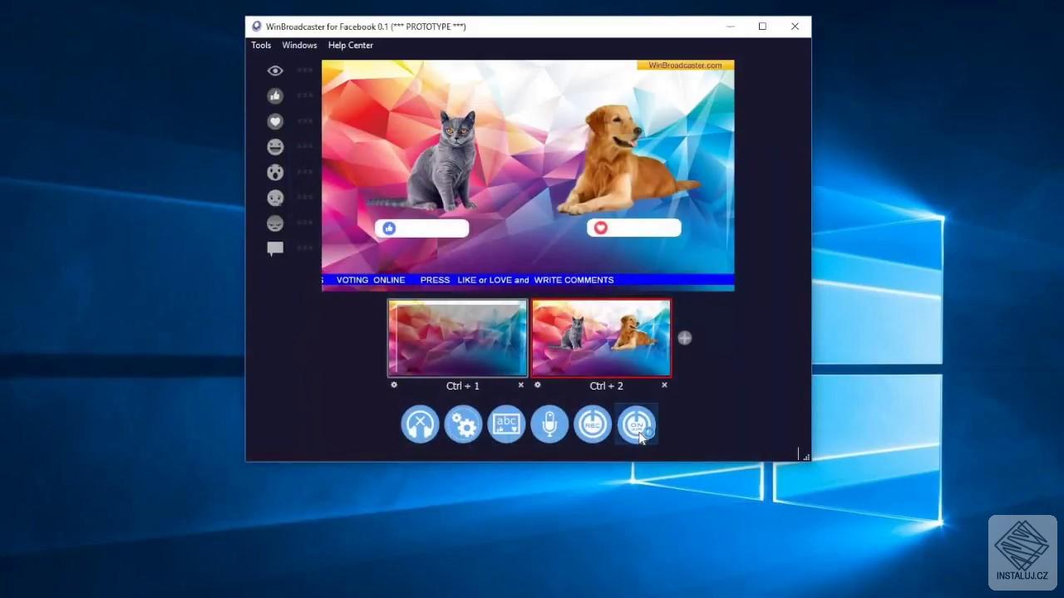Click the Love vote bar under the dog
1064x598 pixels.
click(x=634, y=228)
